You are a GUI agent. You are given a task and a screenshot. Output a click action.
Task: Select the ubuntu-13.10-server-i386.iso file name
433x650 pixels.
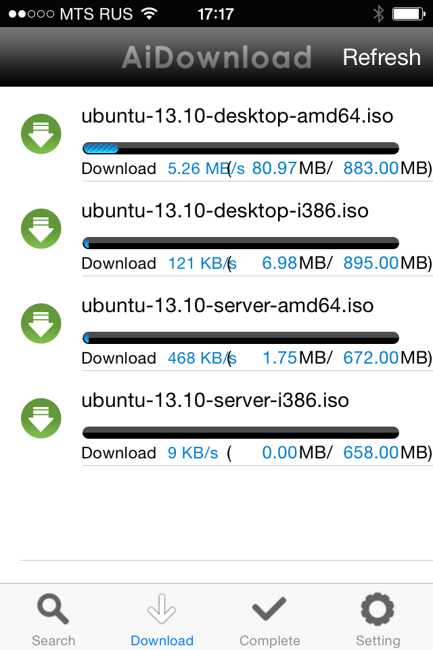(x=215, y=400)
